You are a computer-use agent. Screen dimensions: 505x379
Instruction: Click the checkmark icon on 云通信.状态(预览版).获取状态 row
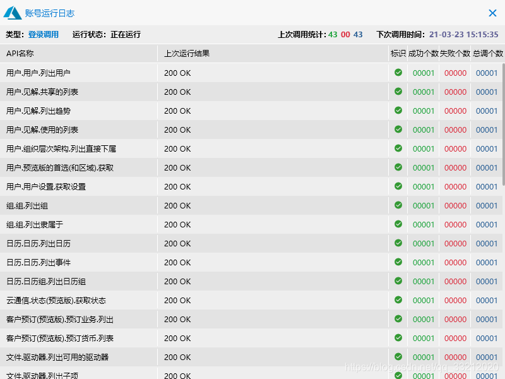(x=398, y=300)
